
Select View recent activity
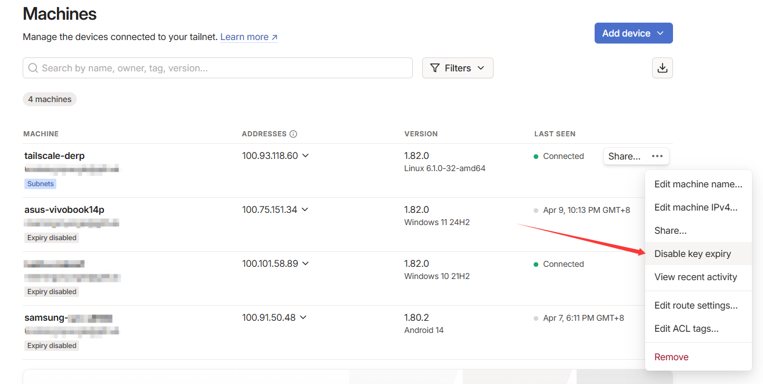pos(699,277)
